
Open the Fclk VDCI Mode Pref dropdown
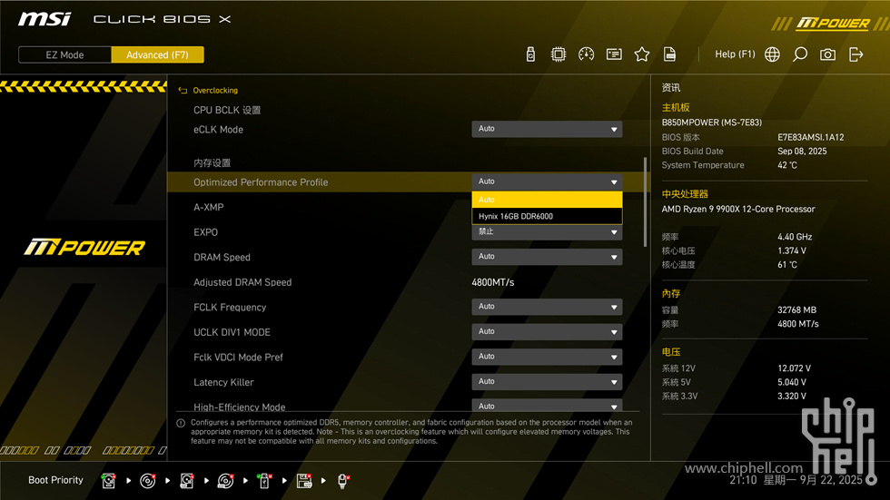(547, 357)
